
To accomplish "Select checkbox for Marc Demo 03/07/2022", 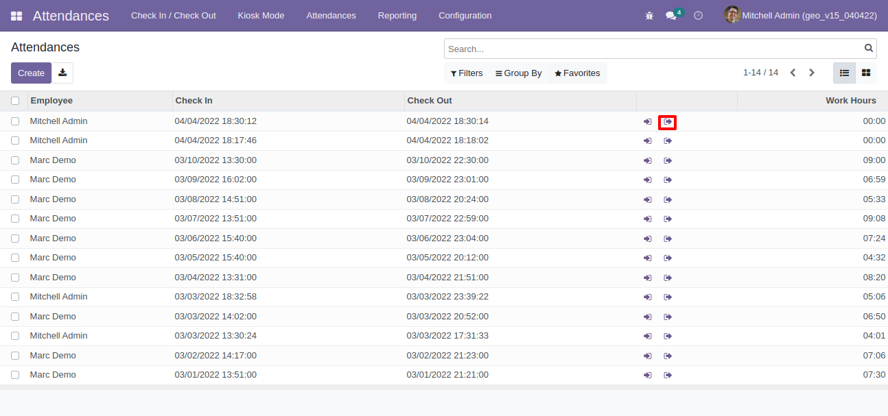I will click(x=15, y=219).
